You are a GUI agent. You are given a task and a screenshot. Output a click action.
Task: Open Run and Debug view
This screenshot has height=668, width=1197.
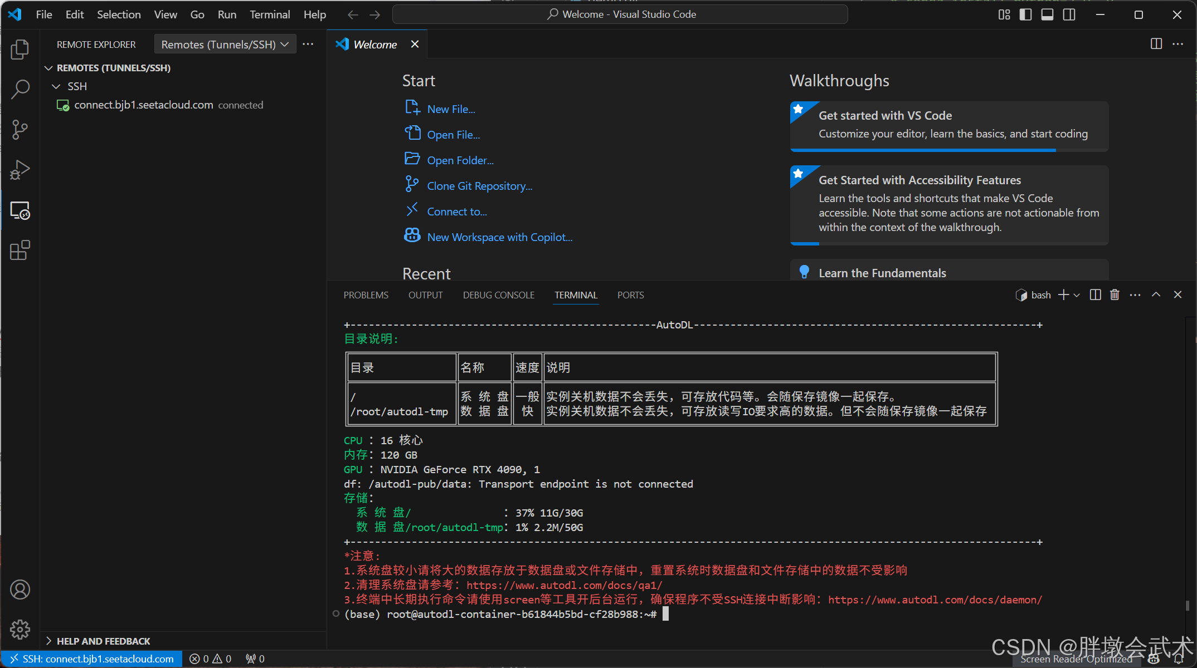point(20,170)
